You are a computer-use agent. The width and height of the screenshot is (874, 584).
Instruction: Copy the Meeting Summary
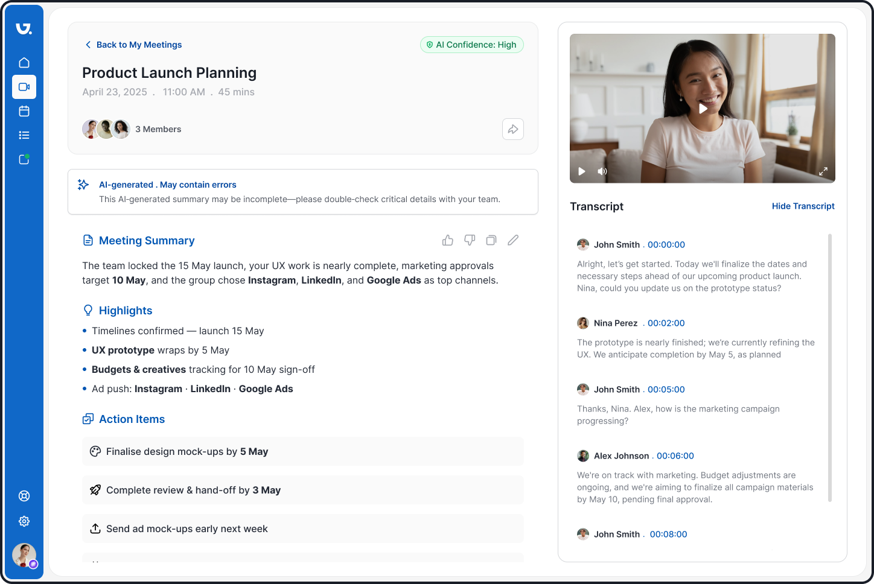pyautogui.click(x=491, y=240)
